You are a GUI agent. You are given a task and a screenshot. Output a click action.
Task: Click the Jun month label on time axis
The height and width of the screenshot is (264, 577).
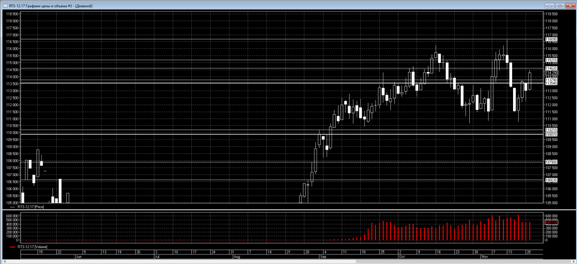[x=79, y=257]
